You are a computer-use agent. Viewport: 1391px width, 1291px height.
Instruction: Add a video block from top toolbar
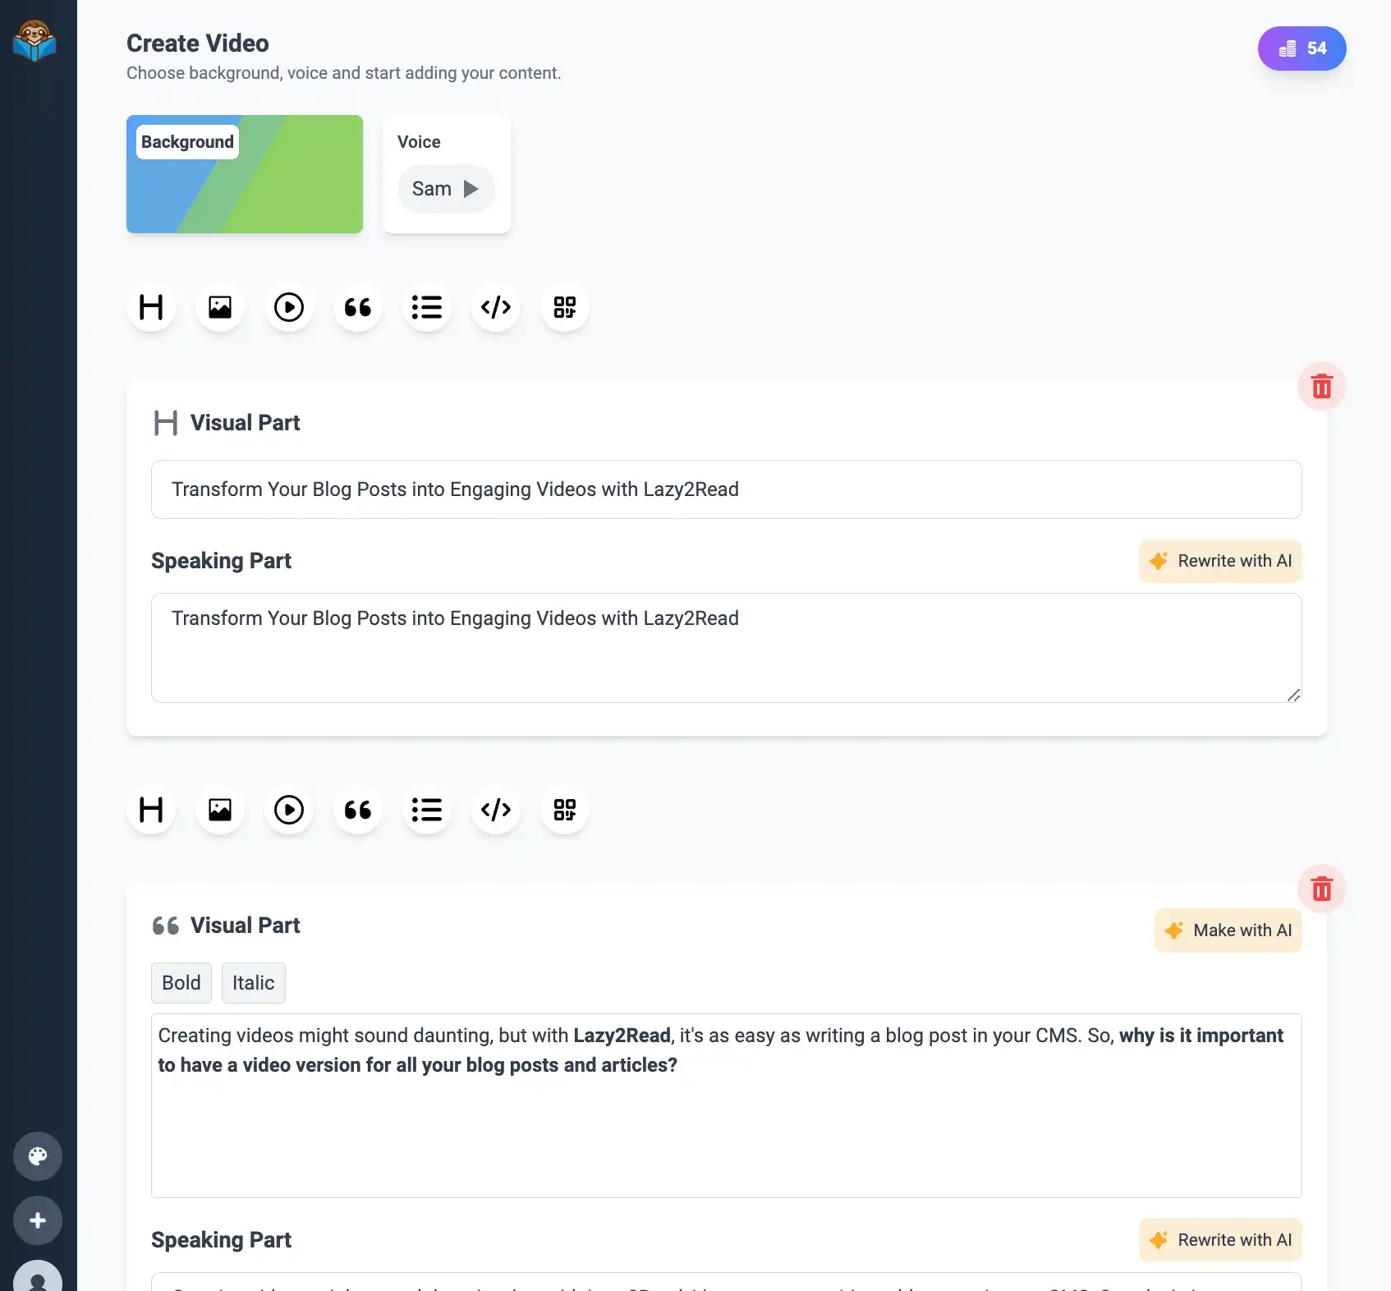point(289,307)
